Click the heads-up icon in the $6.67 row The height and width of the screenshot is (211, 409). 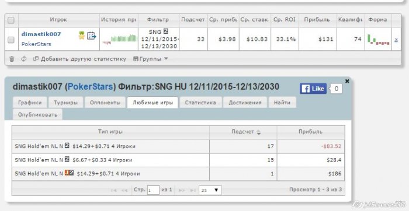(x=67, y=159)
